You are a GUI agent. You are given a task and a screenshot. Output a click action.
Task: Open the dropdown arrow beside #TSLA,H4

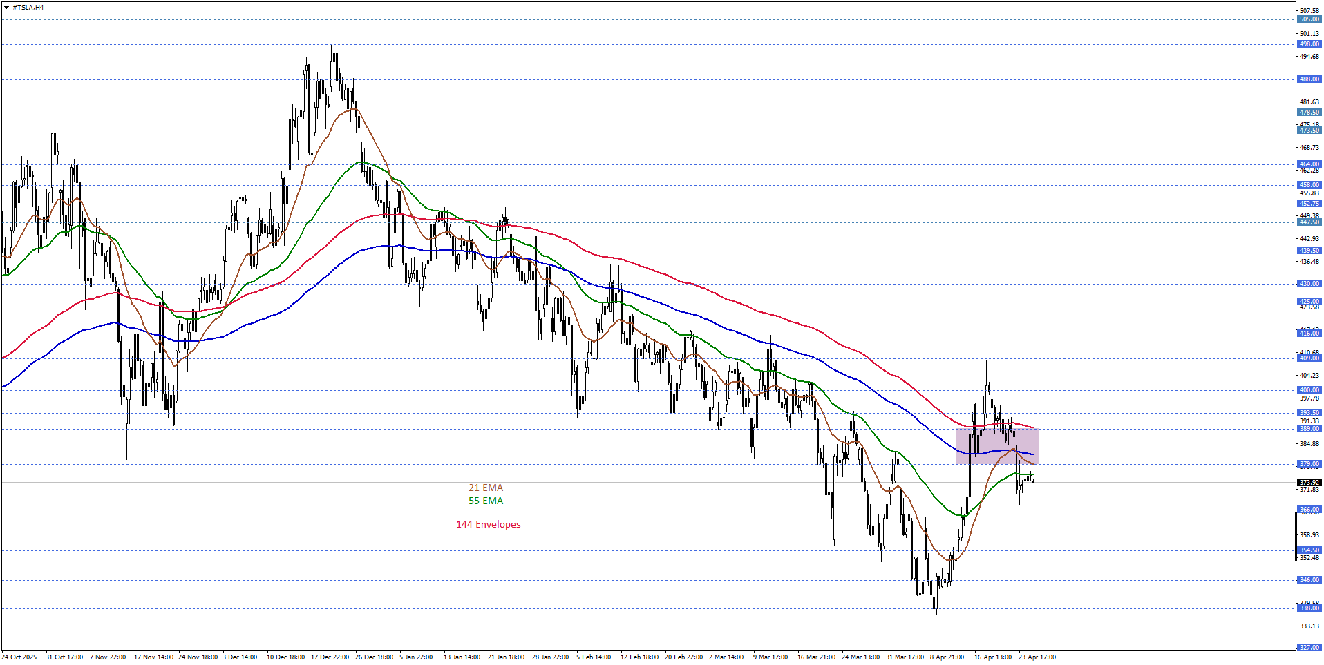[x=6, y=8]
